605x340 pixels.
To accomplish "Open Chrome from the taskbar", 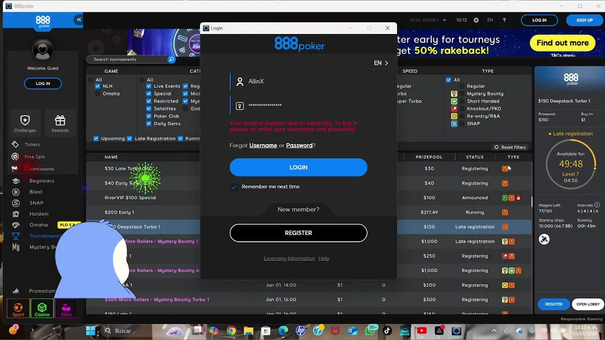I will click(x=231, y=331).
